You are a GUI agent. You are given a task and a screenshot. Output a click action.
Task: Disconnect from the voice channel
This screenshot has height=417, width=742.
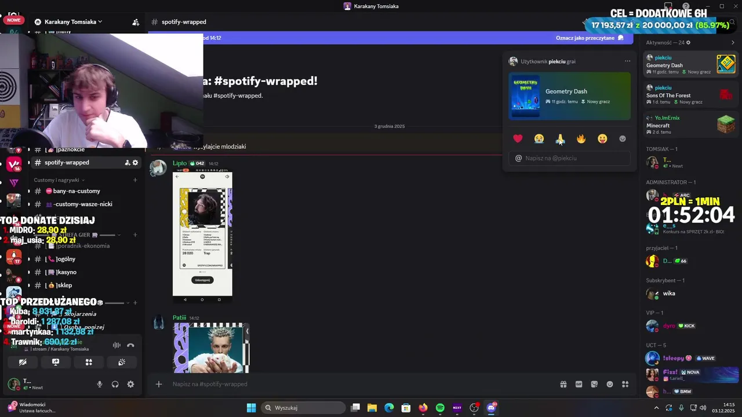point(130,345)
